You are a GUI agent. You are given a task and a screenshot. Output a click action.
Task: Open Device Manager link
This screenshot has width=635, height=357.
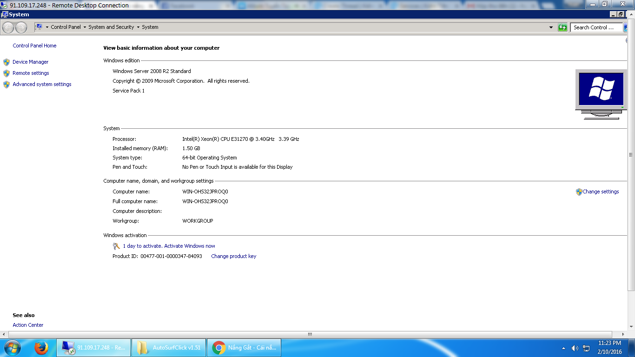[x=31, y=62]
